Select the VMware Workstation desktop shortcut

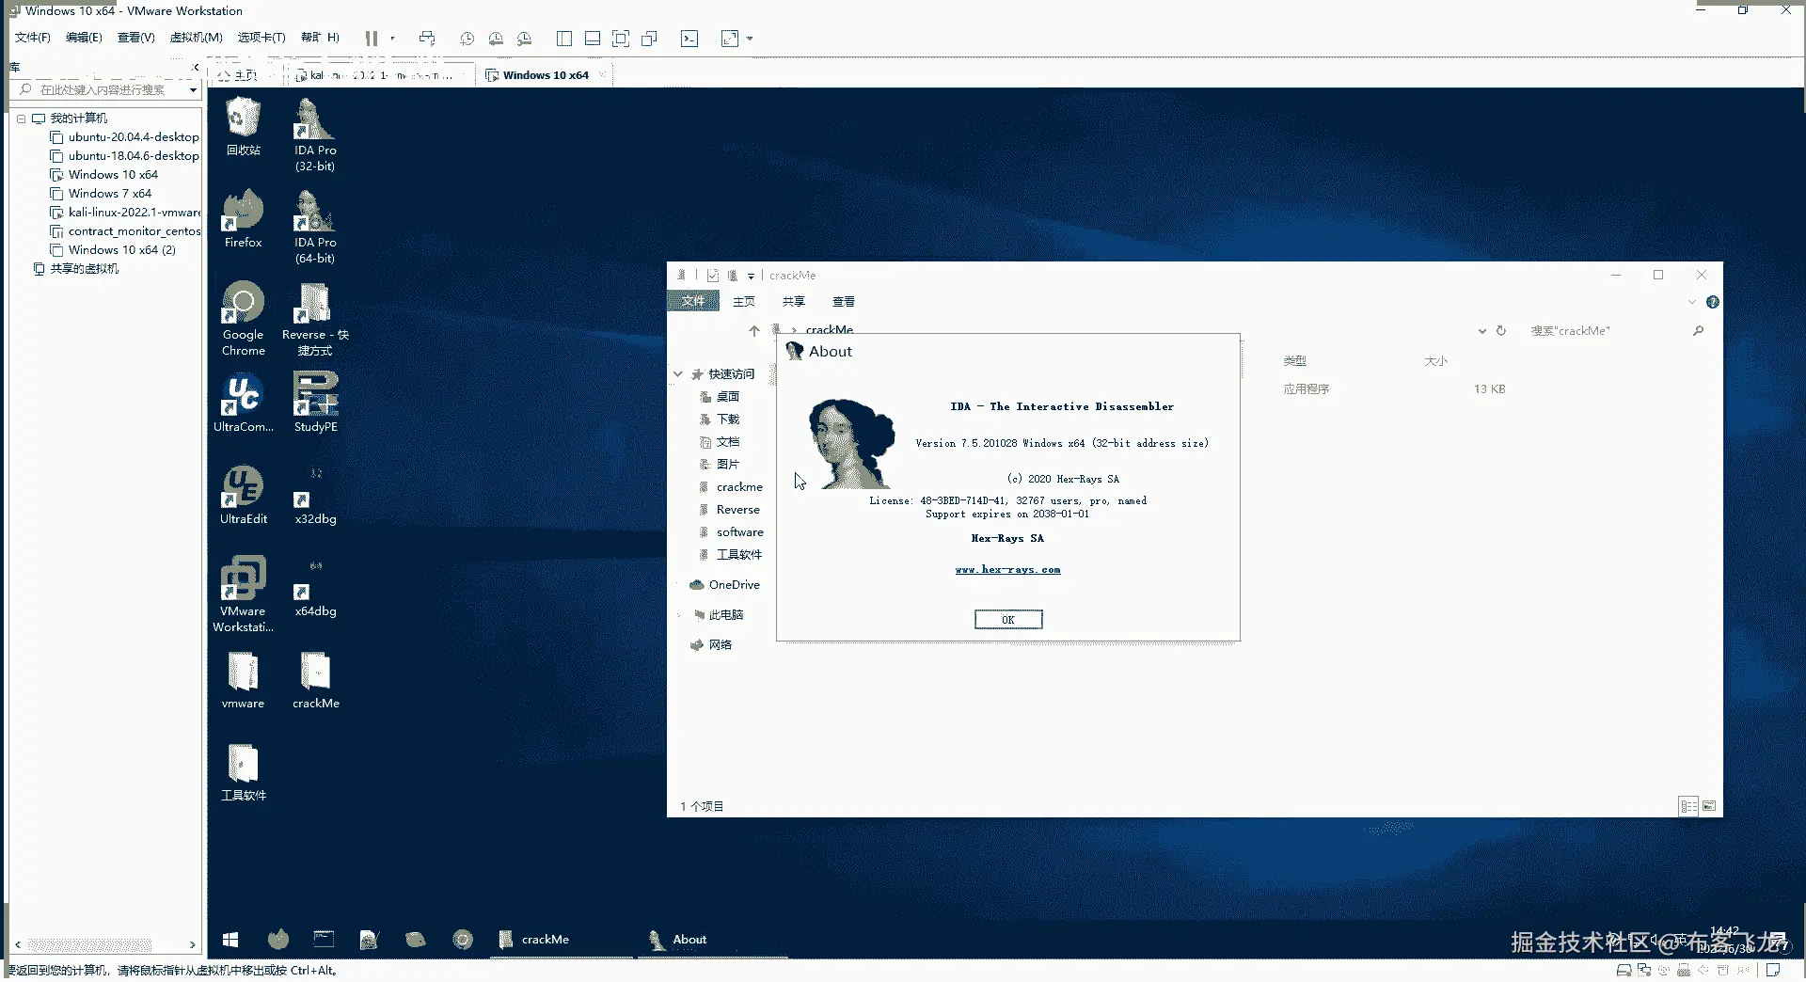pos(244,595)
